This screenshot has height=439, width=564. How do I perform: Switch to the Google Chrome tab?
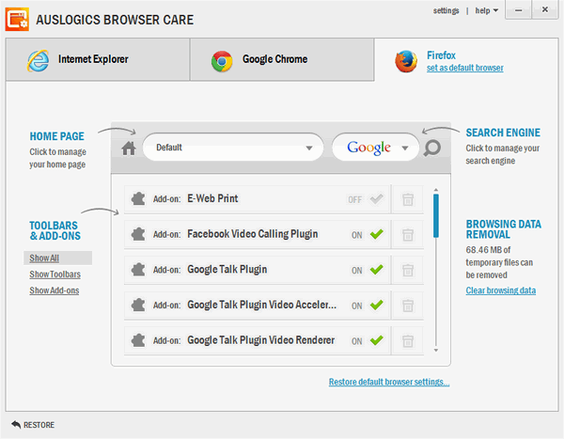[x=282, y=60]
